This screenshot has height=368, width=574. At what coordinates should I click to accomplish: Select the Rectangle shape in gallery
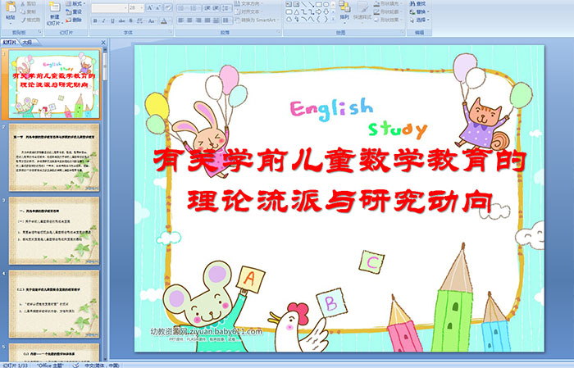[x=319, y=4]
